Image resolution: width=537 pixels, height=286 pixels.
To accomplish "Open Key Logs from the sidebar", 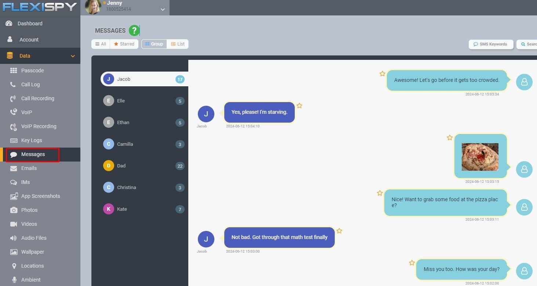I will click(31, 140).
